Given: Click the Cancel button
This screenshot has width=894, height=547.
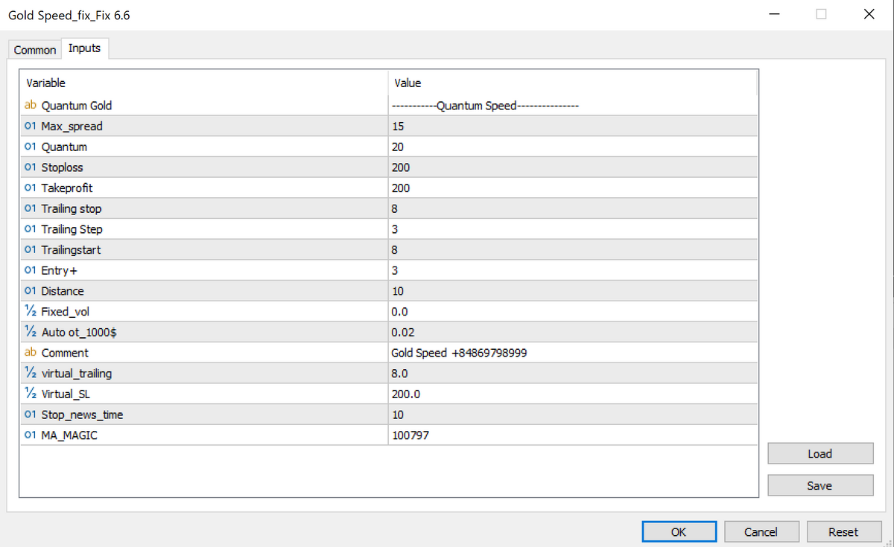Looking at the screenshot, I should point(761,531).
